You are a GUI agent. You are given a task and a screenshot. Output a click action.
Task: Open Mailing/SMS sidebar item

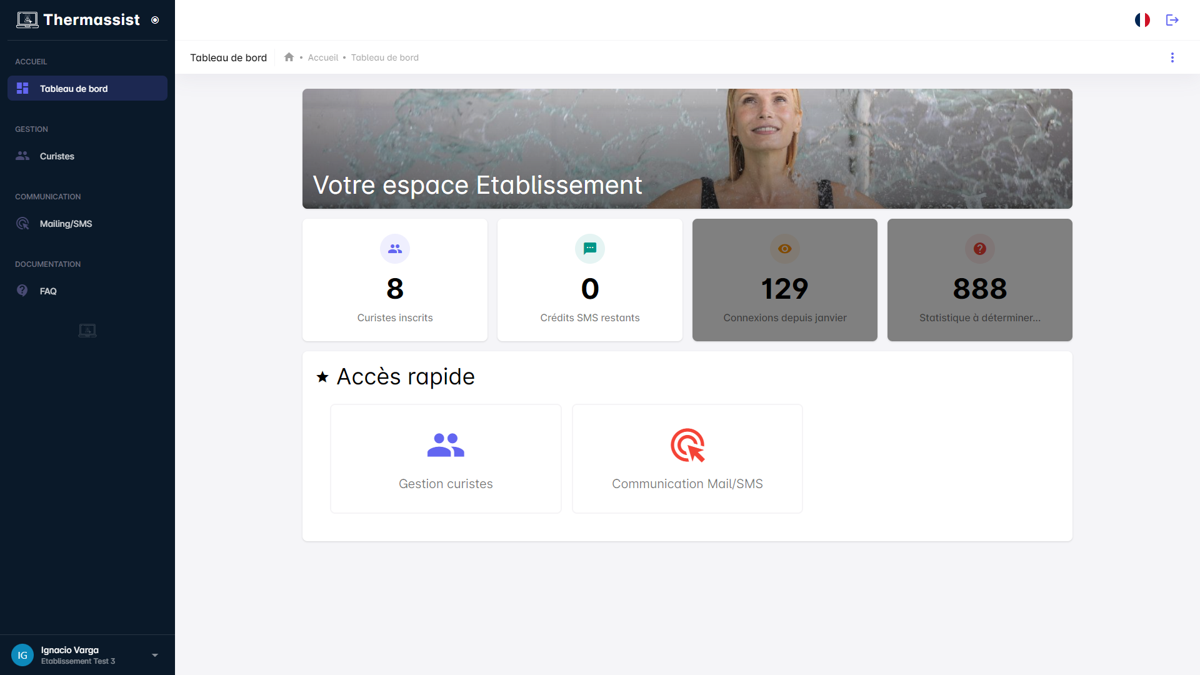tap(66, 224)
